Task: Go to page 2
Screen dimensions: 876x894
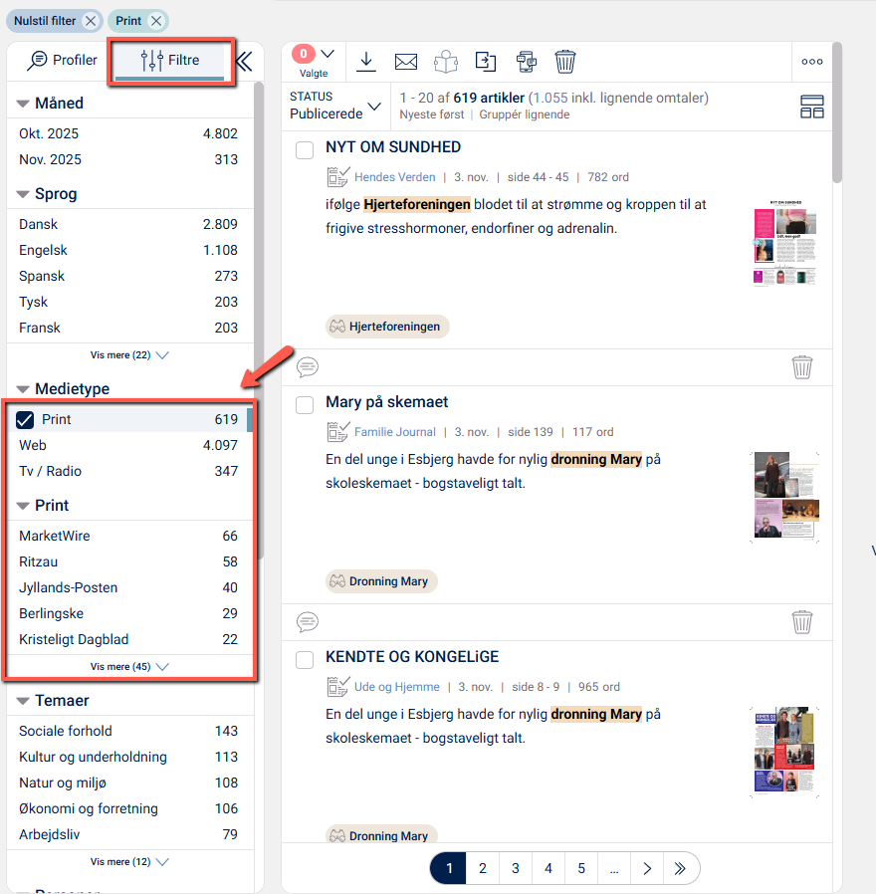Action: pos(482,868)
